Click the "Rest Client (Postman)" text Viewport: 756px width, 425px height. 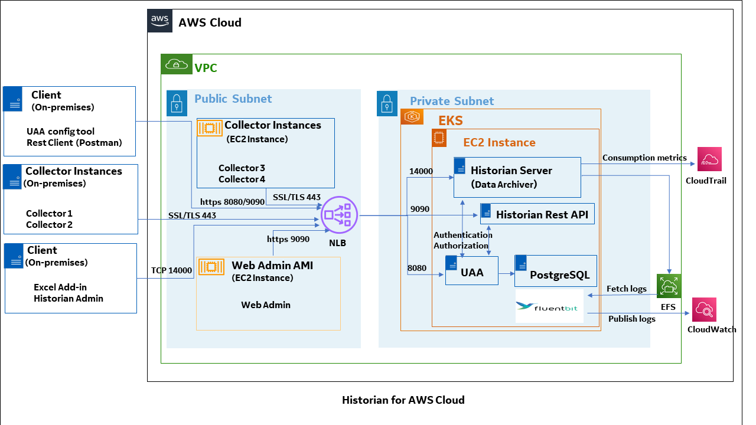(74, 142)
